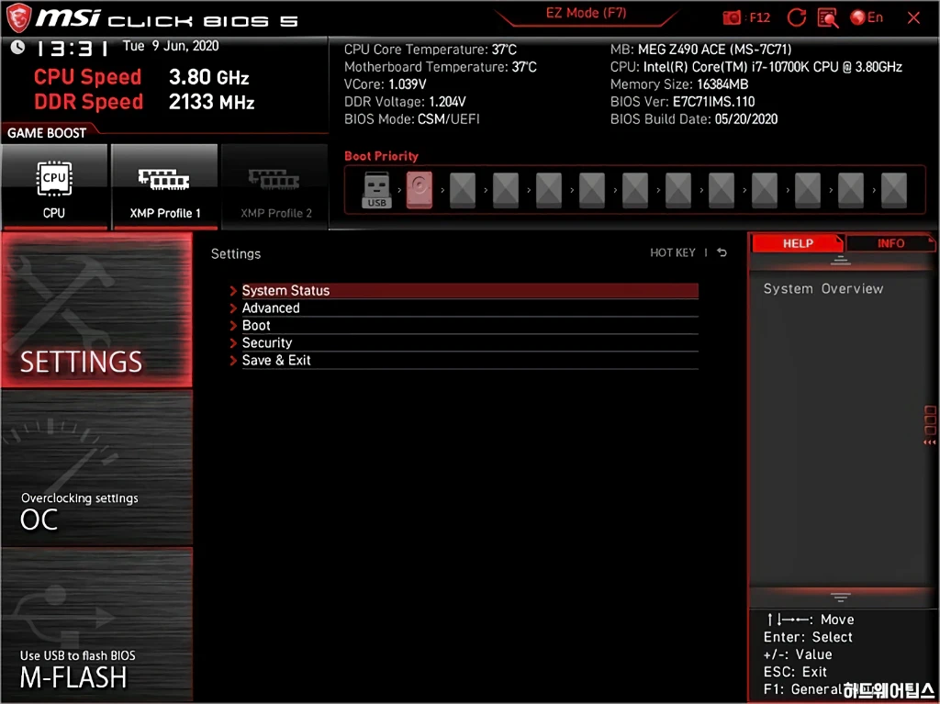The image size is (940, 704).
Task: Switch to the HELP tab
Action: (x=798, y=243)
